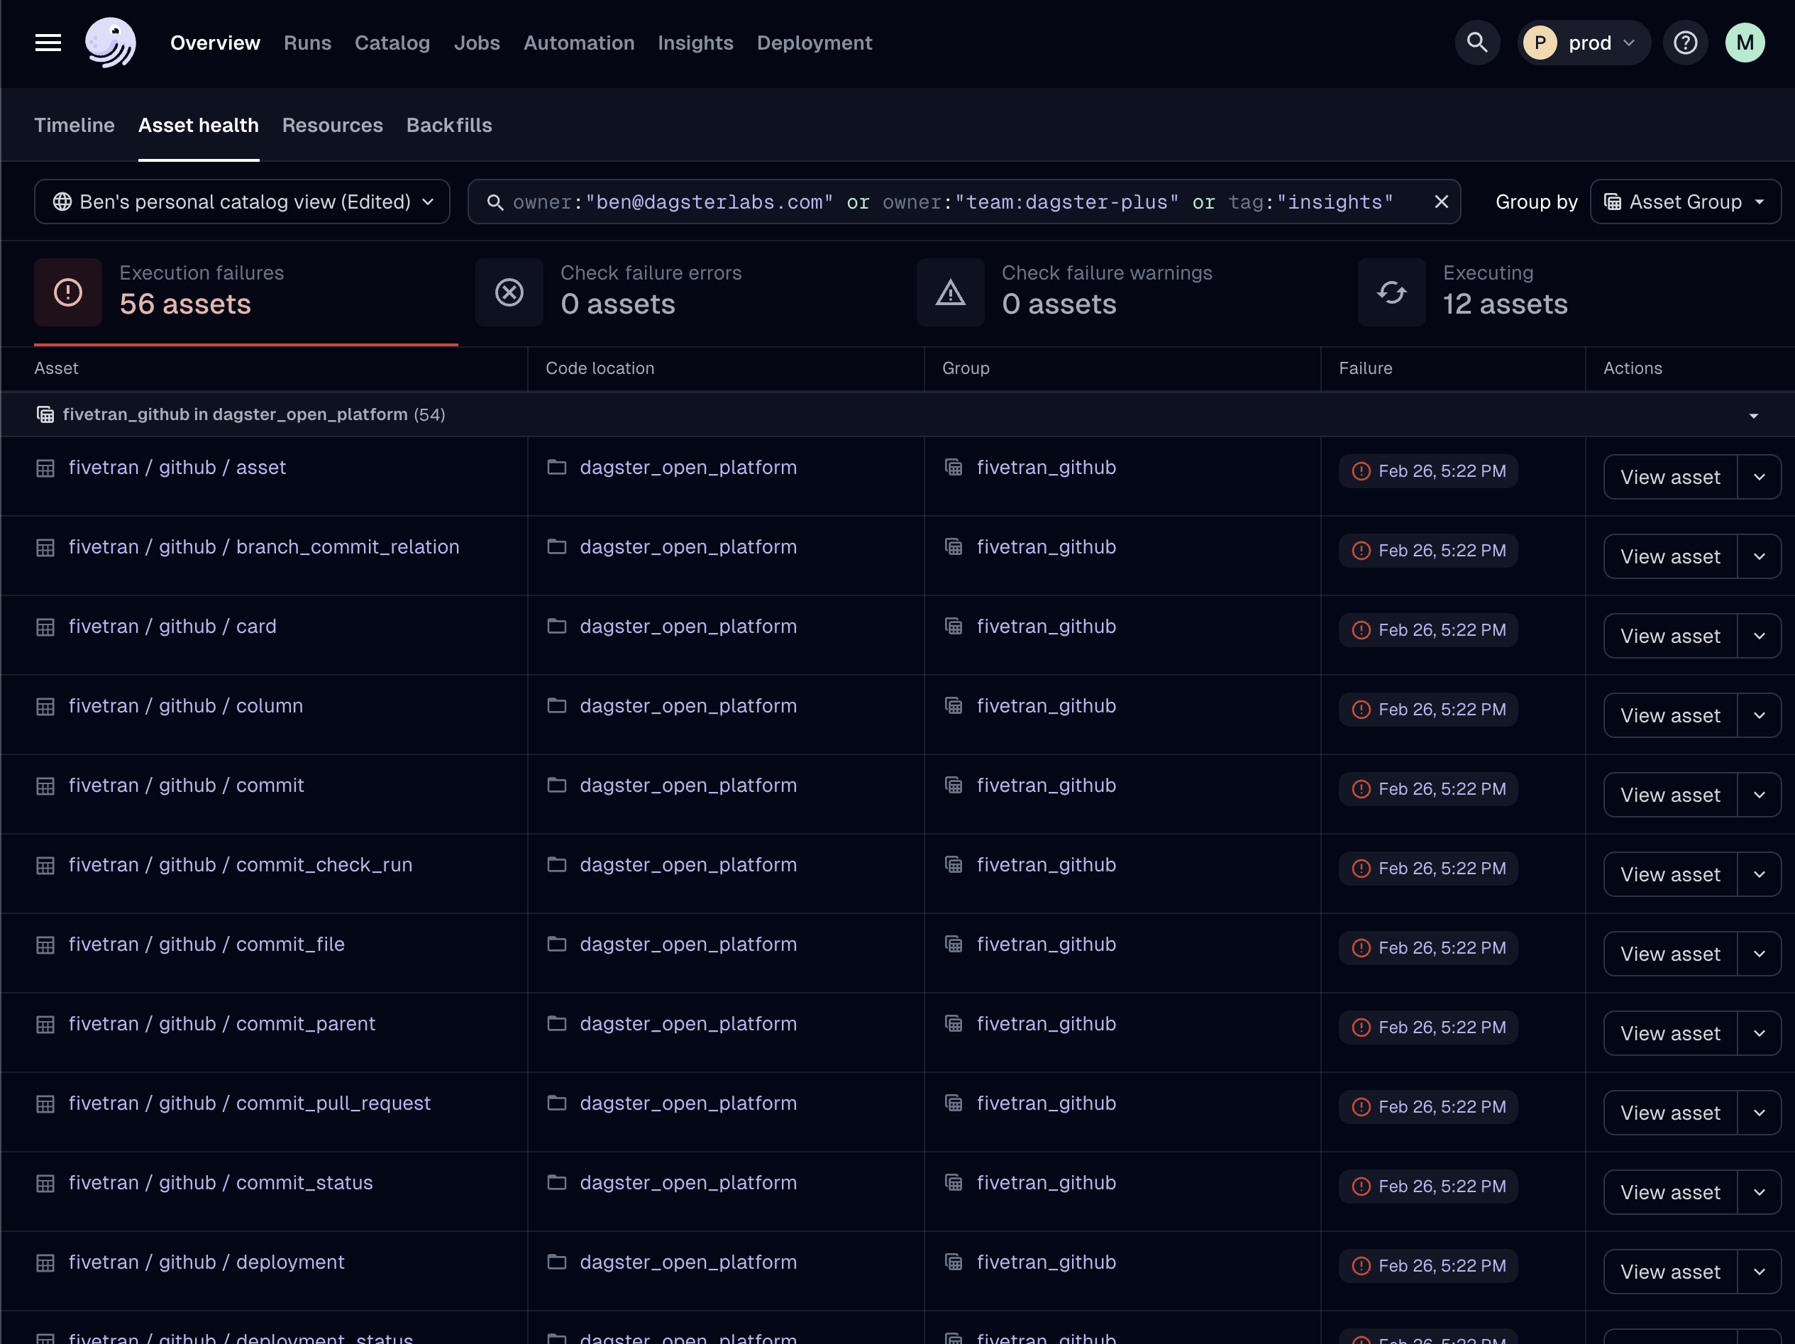Open actions dropdown for branch_commit_relation row

click(1759, 557)
